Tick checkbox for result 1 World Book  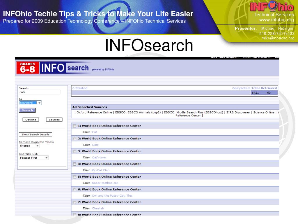(x=74, y=126)
